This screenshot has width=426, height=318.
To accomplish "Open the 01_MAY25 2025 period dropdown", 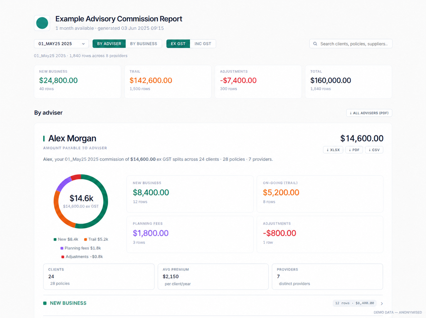I will [61, 44].
